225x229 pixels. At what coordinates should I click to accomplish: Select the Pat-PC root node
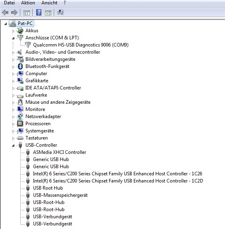(x=25, y=23)
